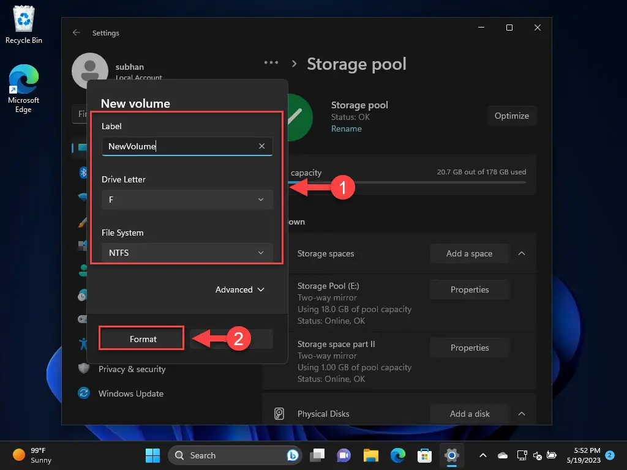Clear the Label text with X icon
This screenshot has width=627, height=470.
(261, 146)
